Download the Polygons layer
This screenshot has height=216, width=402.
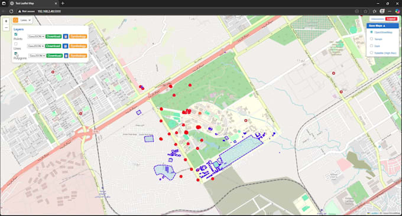point(54,55)
